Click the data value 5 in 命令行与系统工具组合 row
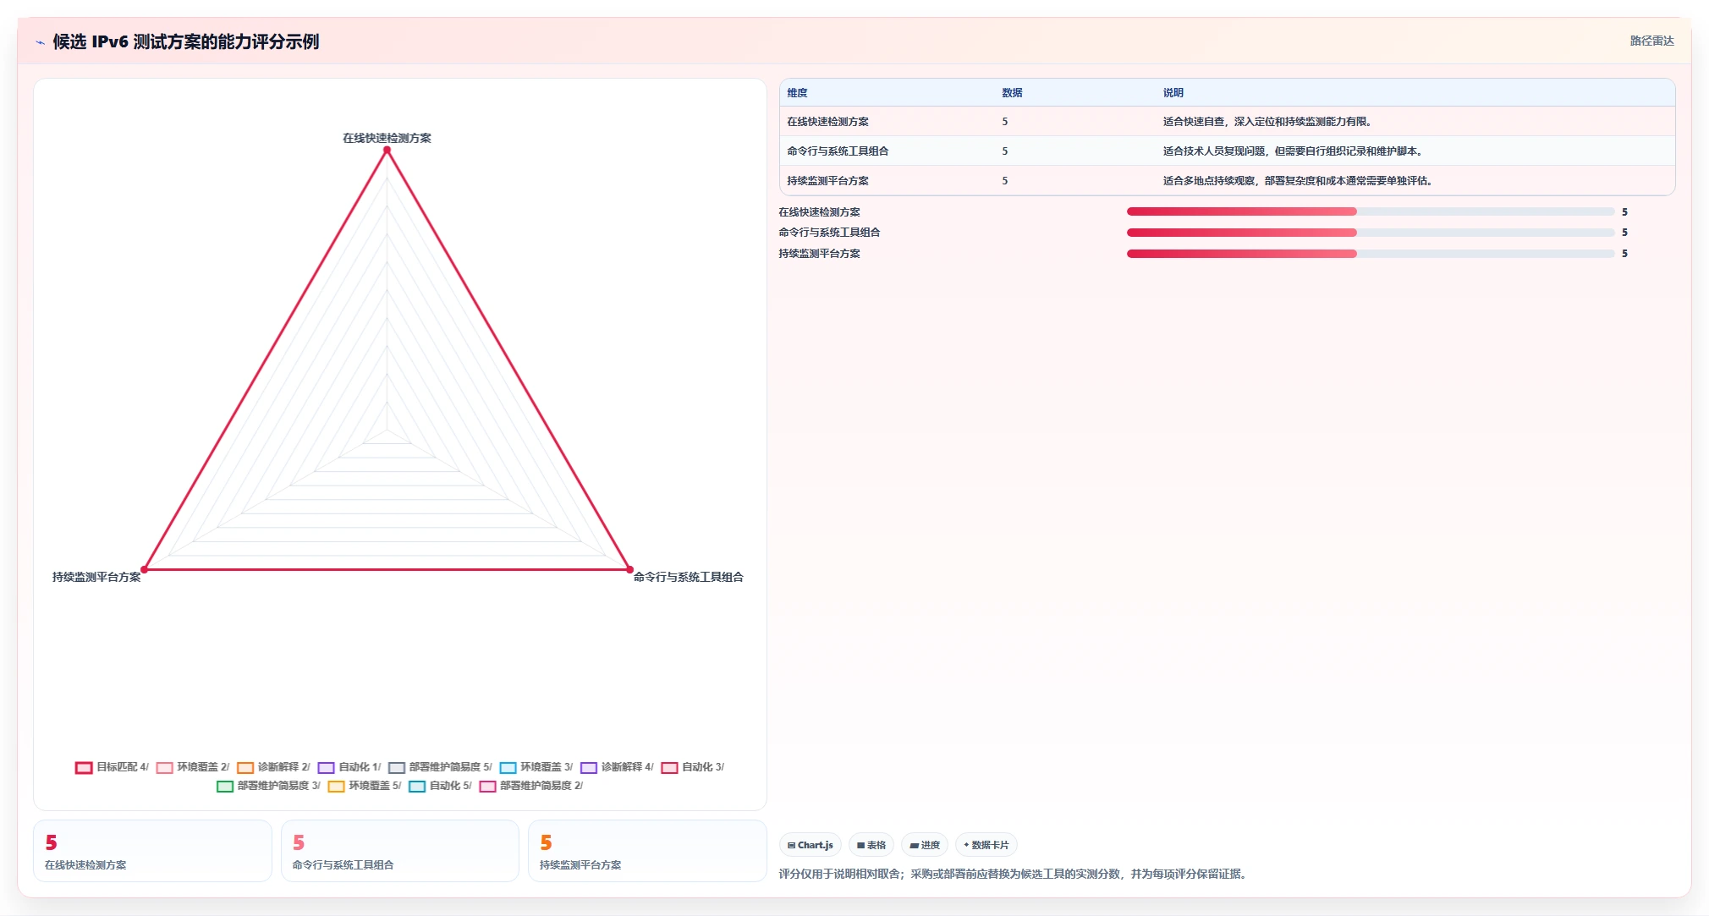Viewport: 1709px width, 916px height. [1005, 151]
